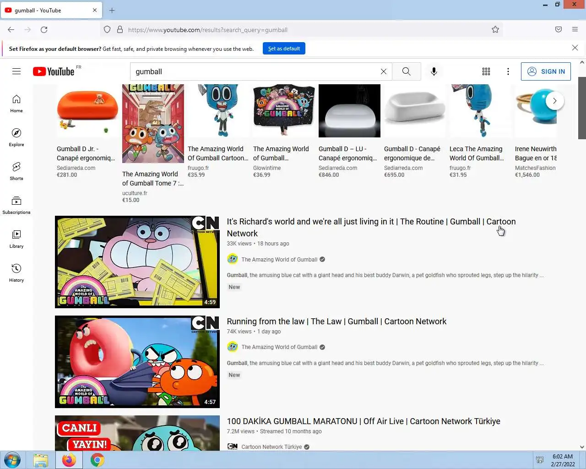Launch Chrome from the taskbar
Viewport: 586px width, 469px height.
pos(97,460)
